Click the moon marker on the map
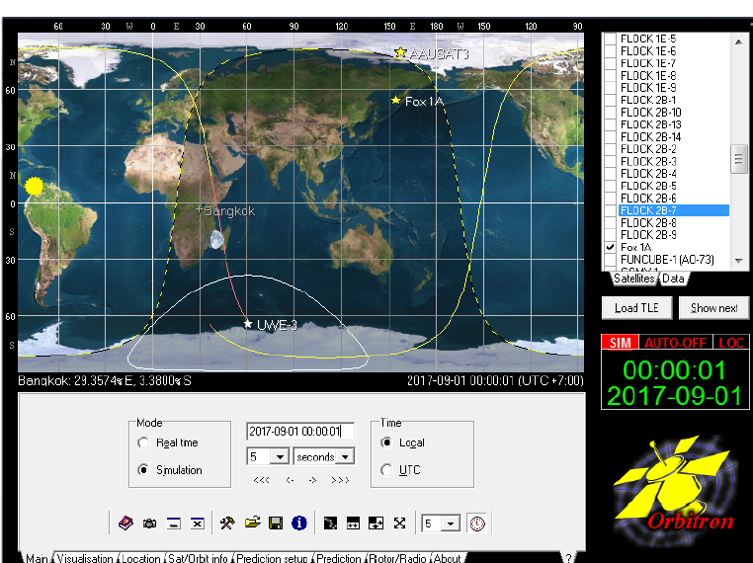 215,239
